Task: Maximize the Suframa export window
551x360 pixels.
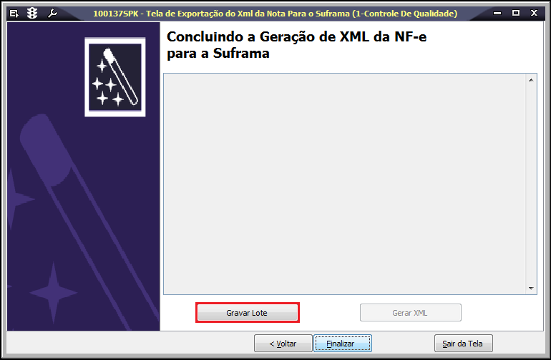Action: point(516,13)
